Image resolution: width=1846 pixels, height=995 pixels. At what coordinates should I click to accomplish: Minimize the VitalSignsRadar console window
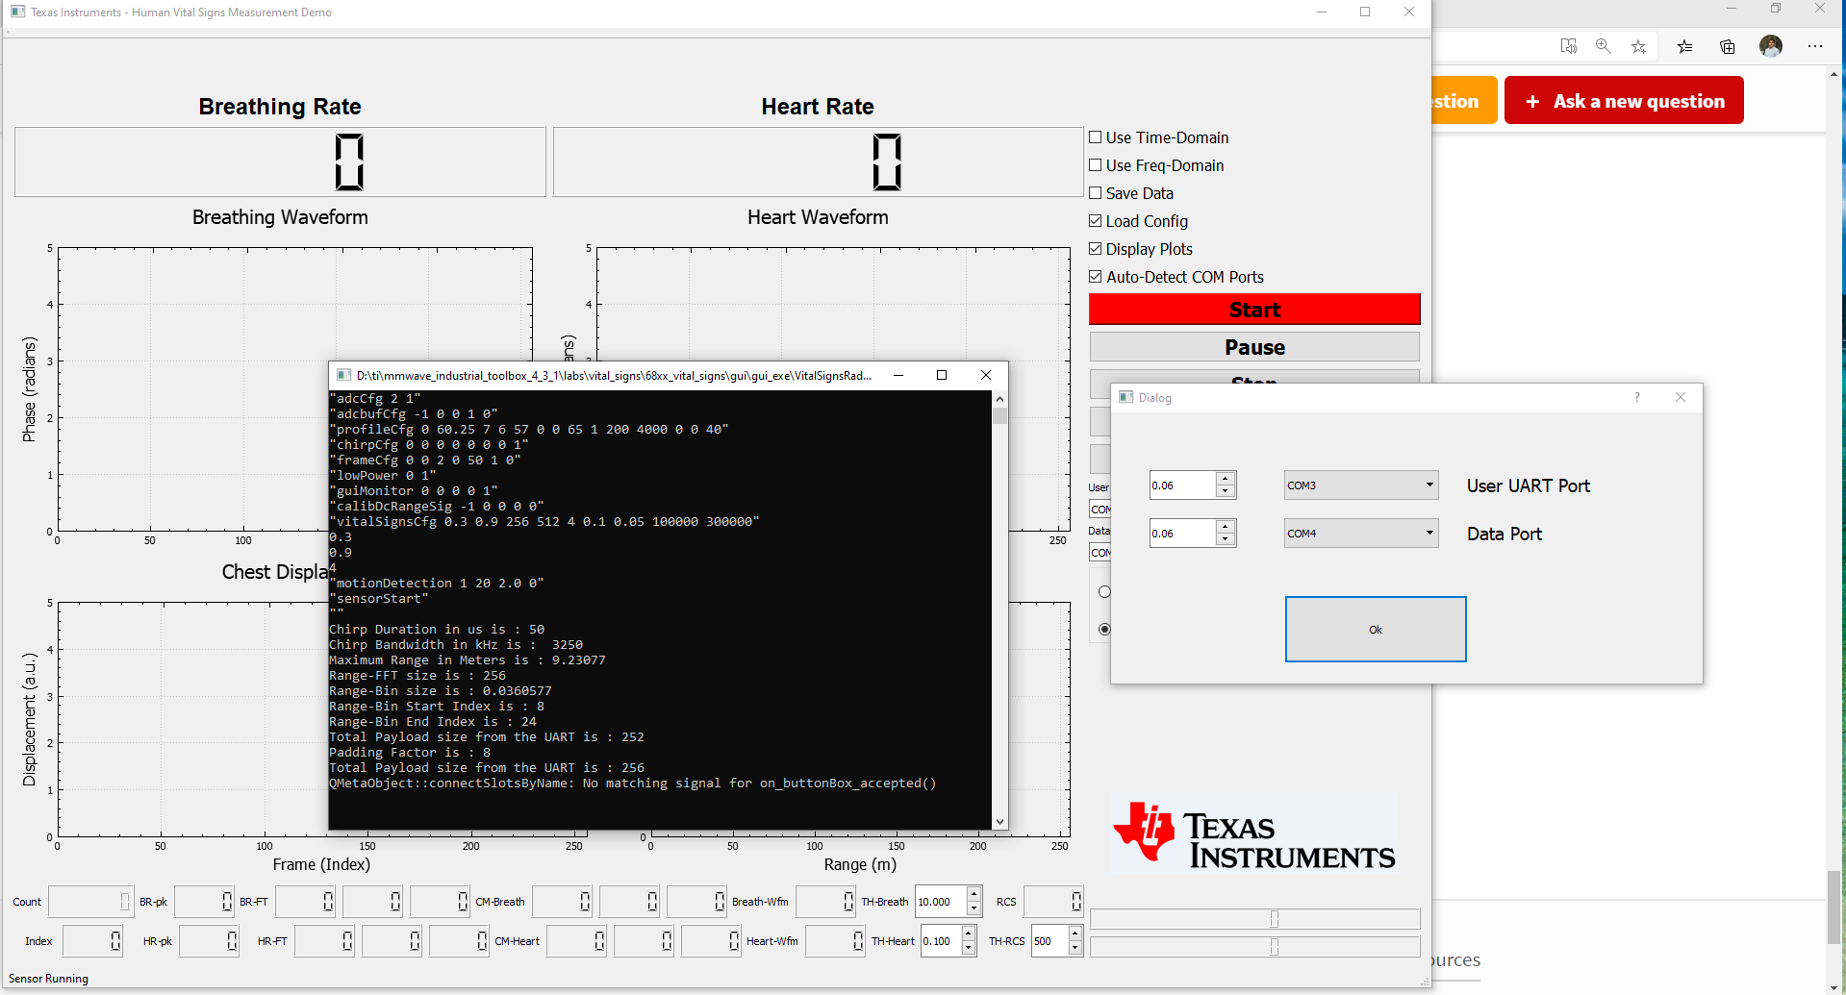click(898, 375)
